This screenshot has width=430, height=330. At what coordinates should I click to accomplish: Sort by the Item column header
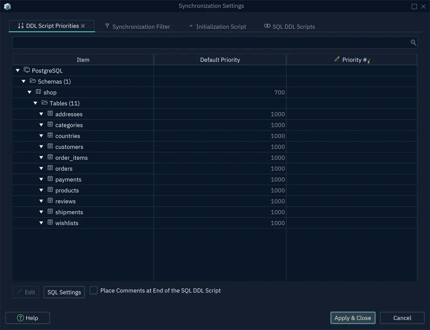83,60
